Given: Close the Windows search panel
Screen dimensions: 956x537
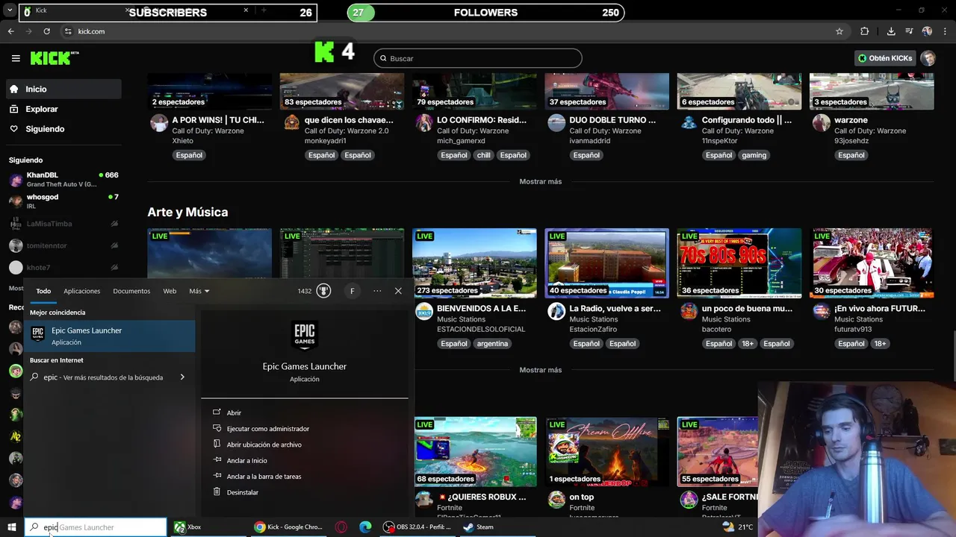Looking at the screenshot, I should 398,291.
